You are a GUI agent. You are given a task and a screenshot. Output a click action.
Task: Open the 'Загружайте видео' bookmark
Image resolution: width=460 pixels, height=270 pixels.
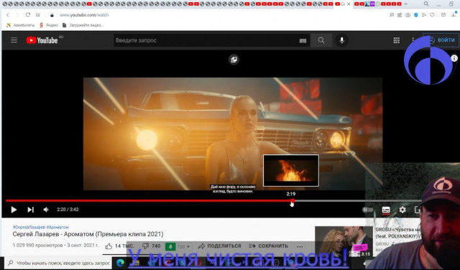83,25
